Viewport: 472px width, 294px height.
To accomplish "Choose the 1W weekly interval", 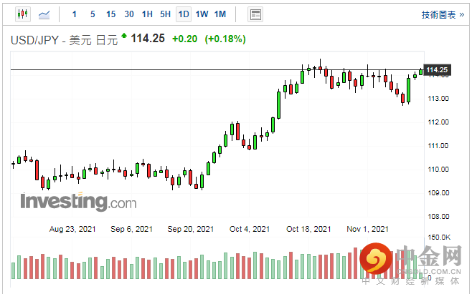I will (202, 14).
